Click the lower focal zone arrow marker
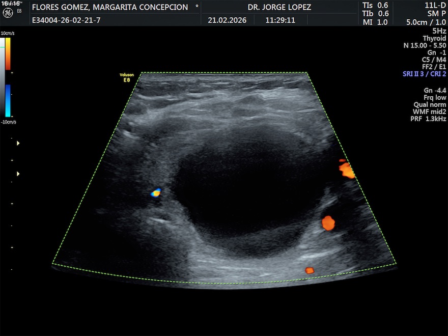The image size is (448, 336). pyautogui.click(x=18, y=174)
